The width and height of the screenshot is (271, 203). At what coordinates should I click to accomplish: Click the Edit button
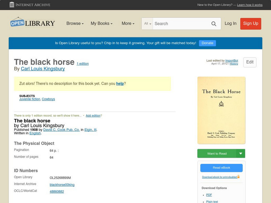tap(249, 62)
